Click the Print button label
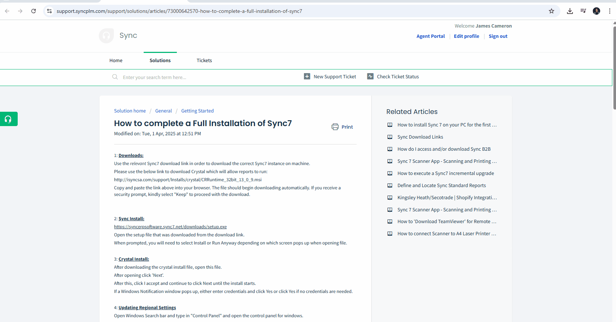Image resolution: width=616 pixels, height=322 pixels. click(347, 127)
